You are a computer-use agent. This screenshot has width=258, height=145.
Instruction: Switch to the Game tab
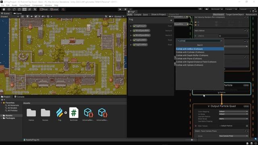[x=18, y=13]
